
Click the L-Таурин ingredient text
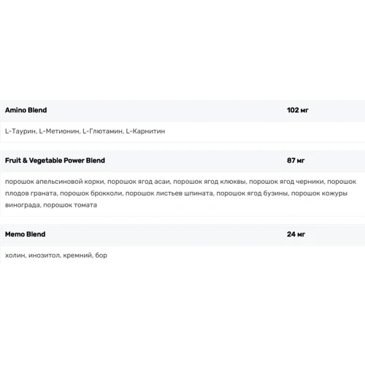20,131
